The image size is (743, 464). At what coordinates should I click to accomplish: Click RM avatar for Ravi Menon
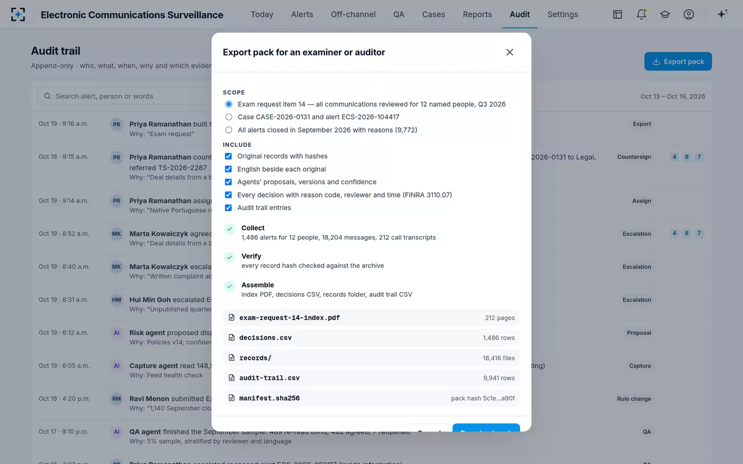click(117, 399)
